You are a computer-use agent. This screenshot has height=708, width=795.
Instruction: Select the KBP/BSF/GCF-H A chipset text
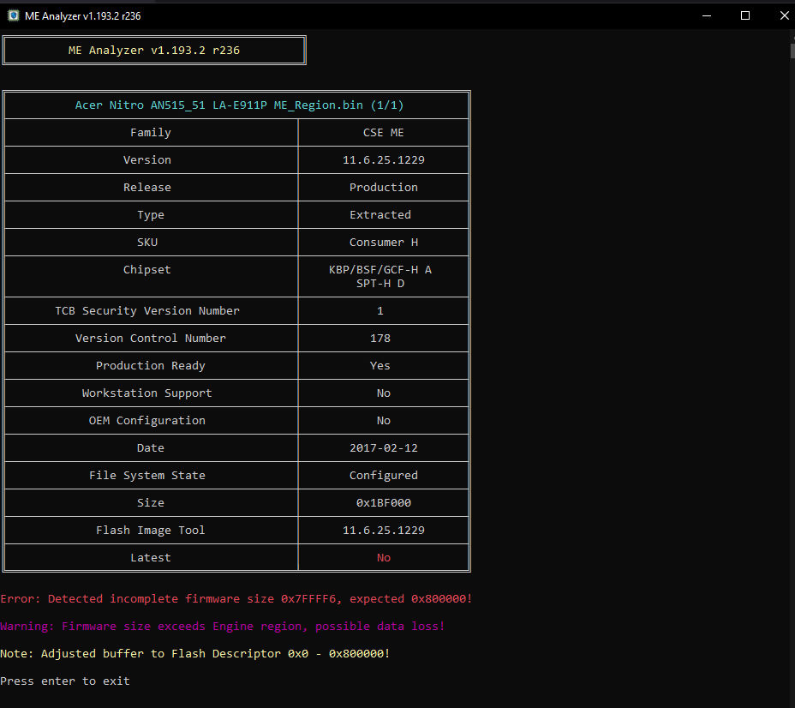(380, 269)
